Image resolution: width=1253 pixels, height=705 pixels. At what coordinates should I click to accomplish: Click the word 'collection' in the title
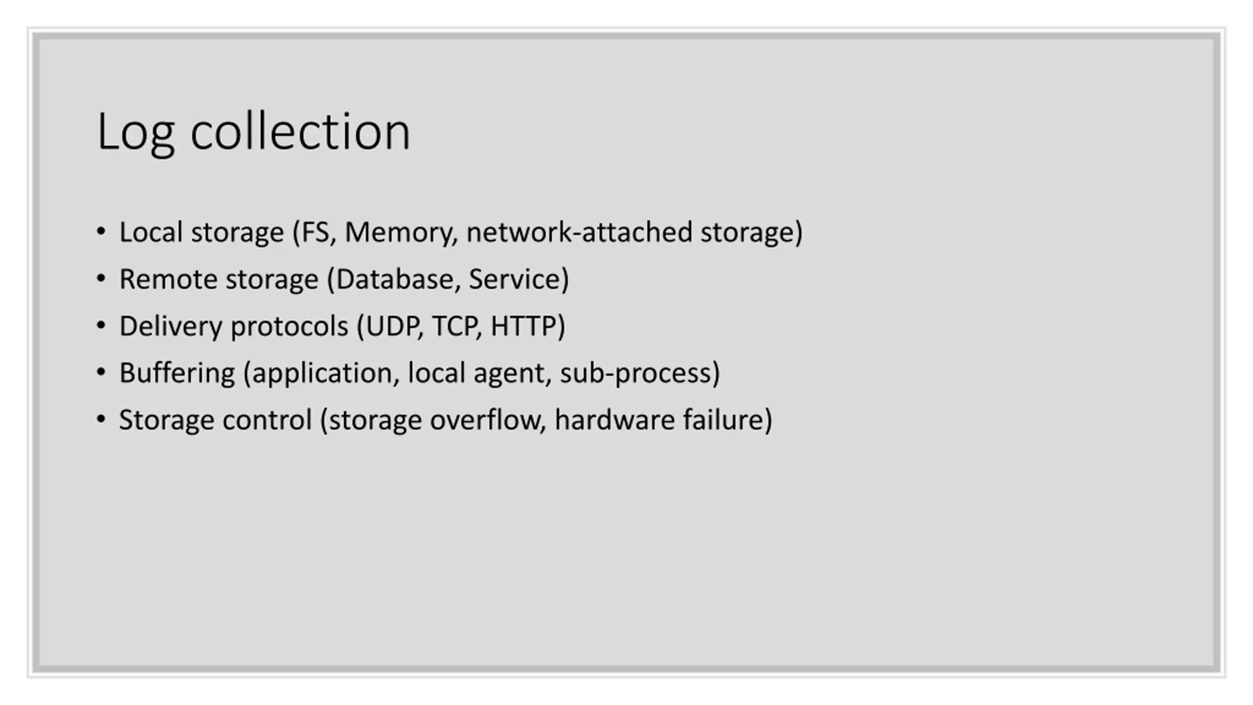point(300,132)
